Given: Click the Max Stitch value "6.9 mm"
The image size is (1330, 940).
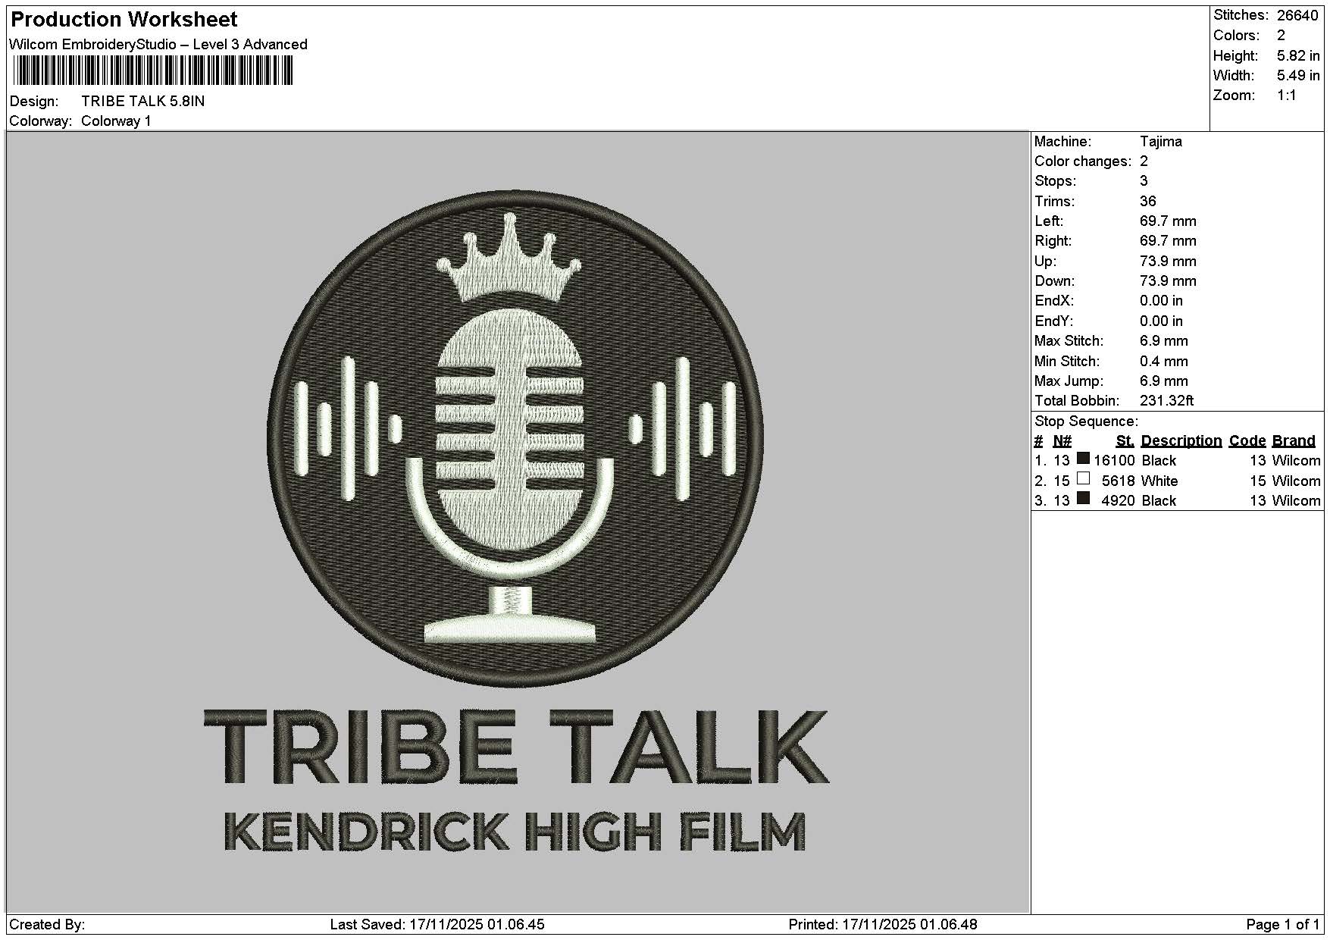Looking at the screenshot, I should tap(1164, 340).
